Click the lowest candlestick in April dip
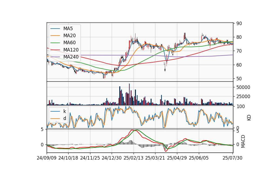 click(x=165, y=68)
